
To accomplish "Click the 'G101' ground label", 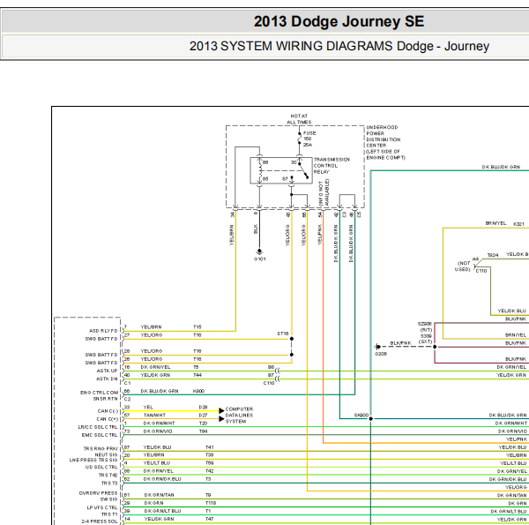I will coord(260,259).
